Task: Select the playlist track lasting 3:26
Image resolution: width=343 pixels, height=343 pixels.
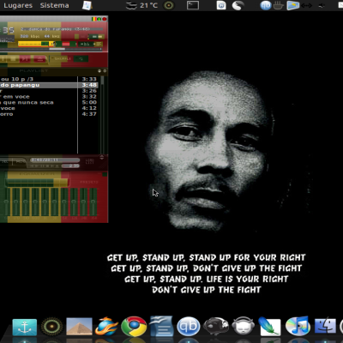Action: (x=49, y=91)
